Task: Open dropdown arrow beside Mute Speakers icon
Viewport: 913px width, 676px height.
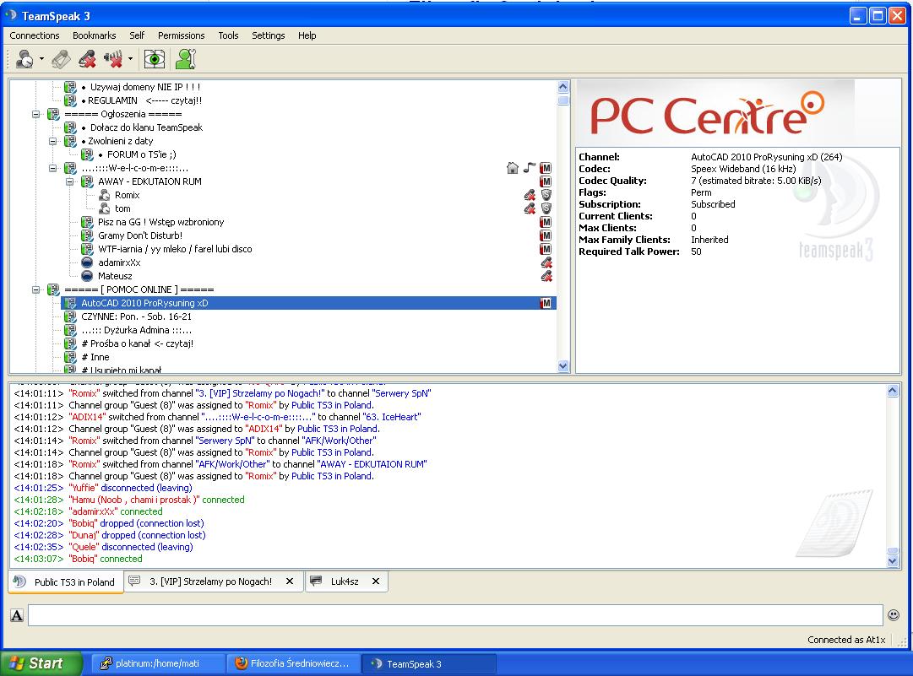Action: [x=130, y=59]
